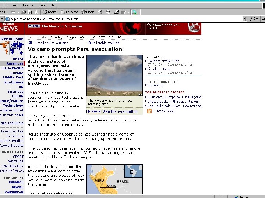Open the Tools menu
This screenshot has width=265, height=198.
click(x=43, y=5)
